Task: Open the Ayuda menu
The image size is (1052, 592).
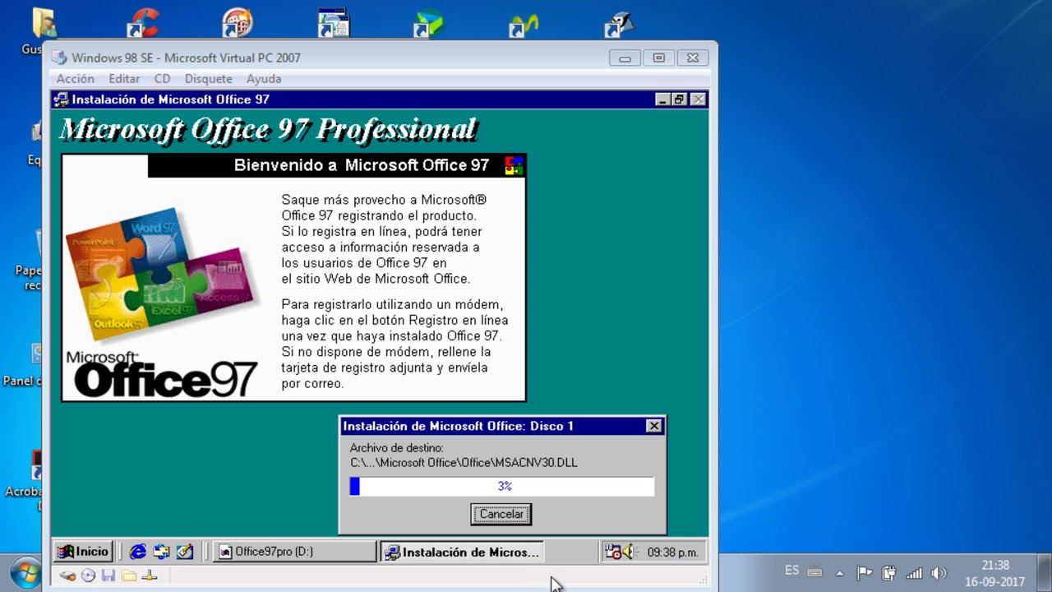Action: click(264, 79)
